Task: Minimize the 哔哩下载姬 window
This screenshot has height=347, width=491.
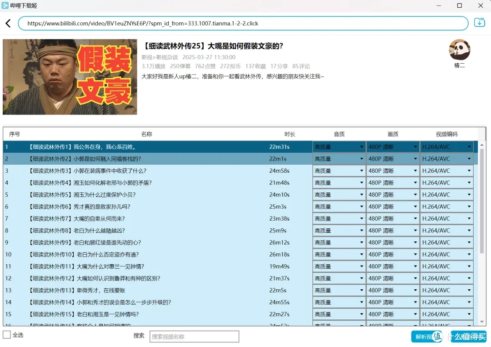Action: (x=439, y=5)
